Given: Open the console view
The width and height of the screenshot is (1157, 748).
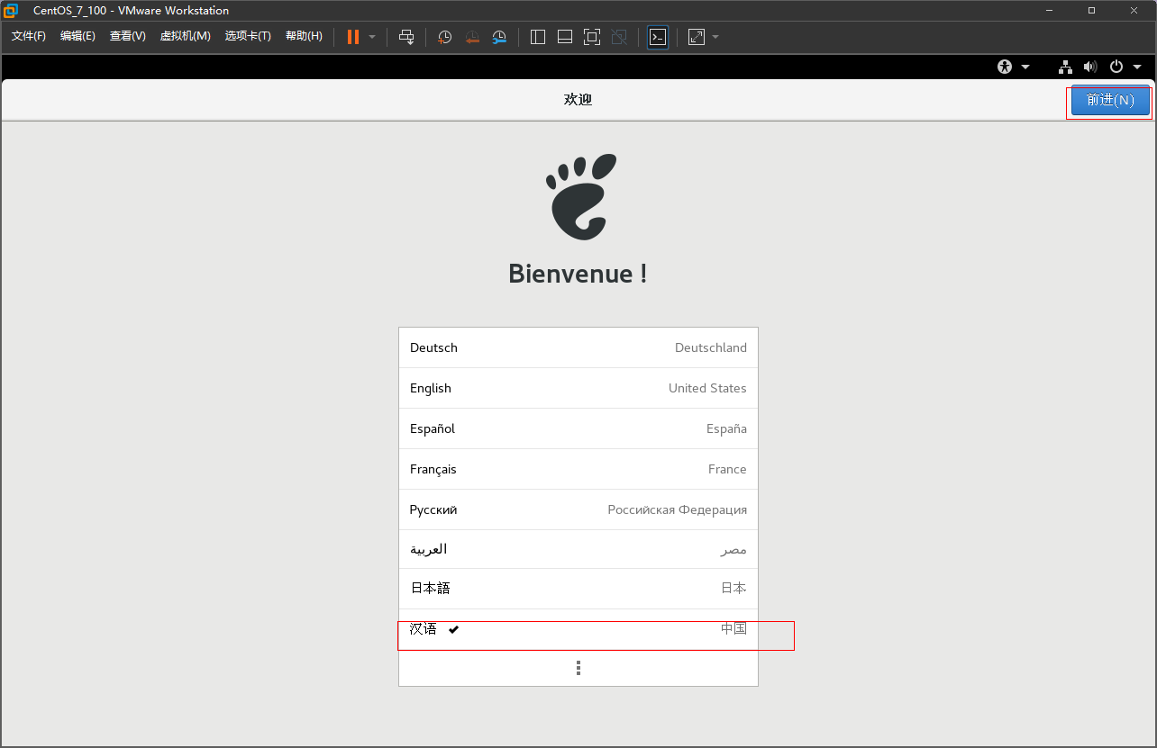Looking at the screenshot, I should point(659,37).
